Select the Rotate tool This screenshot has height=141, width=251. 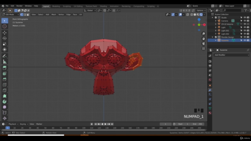5,38
